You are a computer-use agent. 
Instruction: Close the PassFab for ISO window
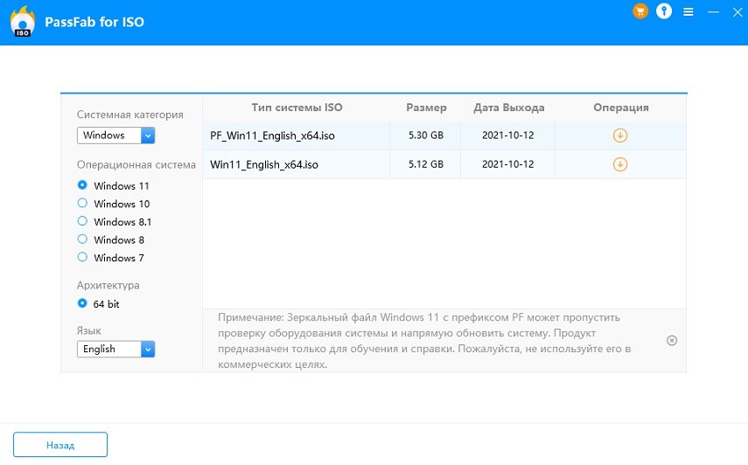click(x=738, y=12)
